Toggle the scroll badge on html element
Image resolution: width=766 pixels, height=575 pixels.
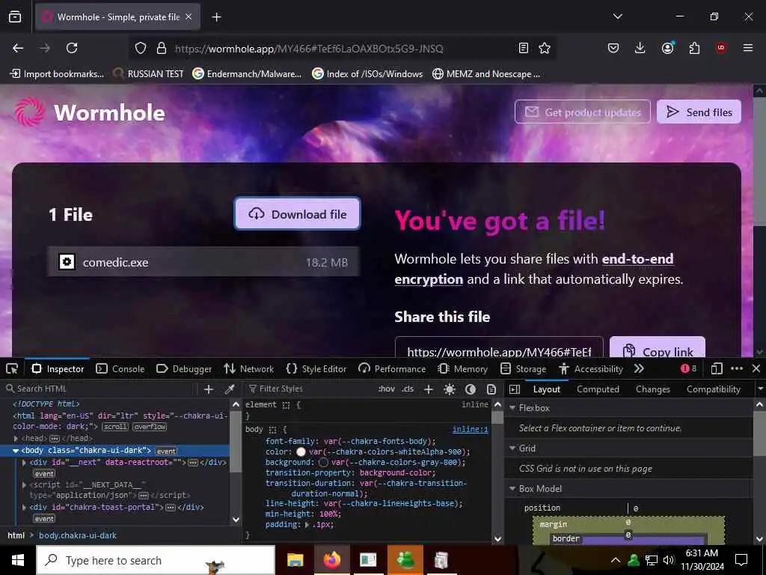coord(114,427)
